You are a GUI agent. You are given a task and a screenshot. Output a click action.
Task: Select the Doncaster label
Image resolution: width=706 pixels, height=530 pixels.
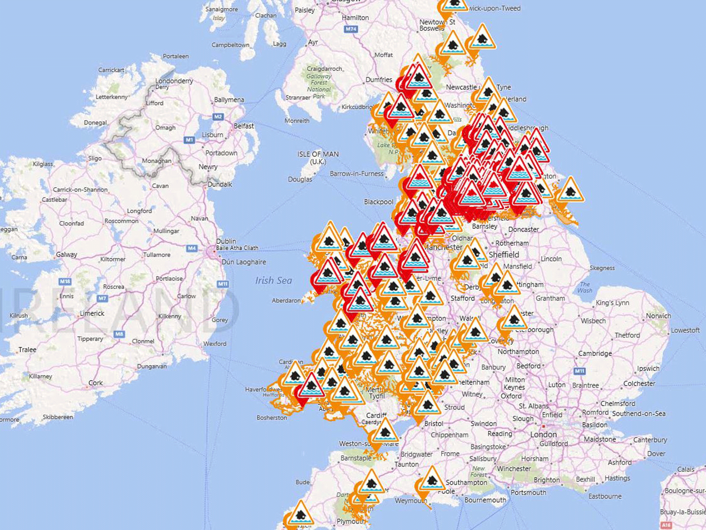523,229
